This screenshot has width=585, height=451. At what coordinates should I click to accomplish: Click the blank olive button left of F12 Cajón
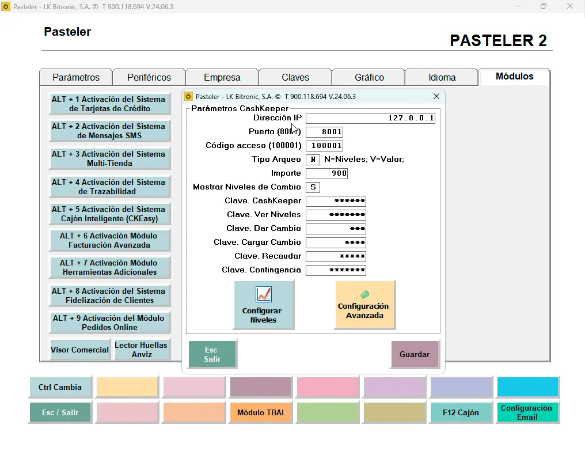coord(394,412)
